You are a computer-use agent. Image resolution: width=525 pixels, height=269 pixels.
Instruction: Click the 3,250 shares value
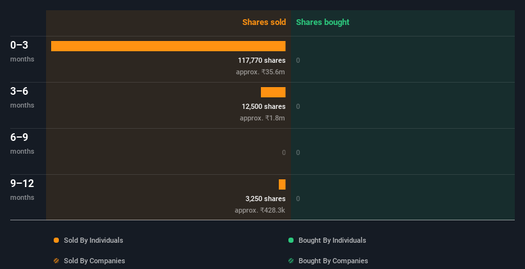coord(265,199)
